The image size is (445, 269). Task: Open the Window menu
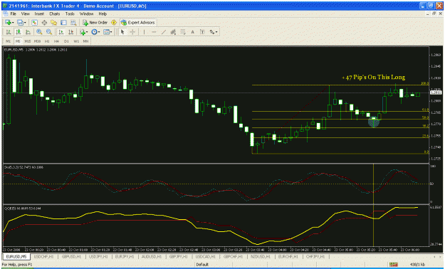(86, 14)
